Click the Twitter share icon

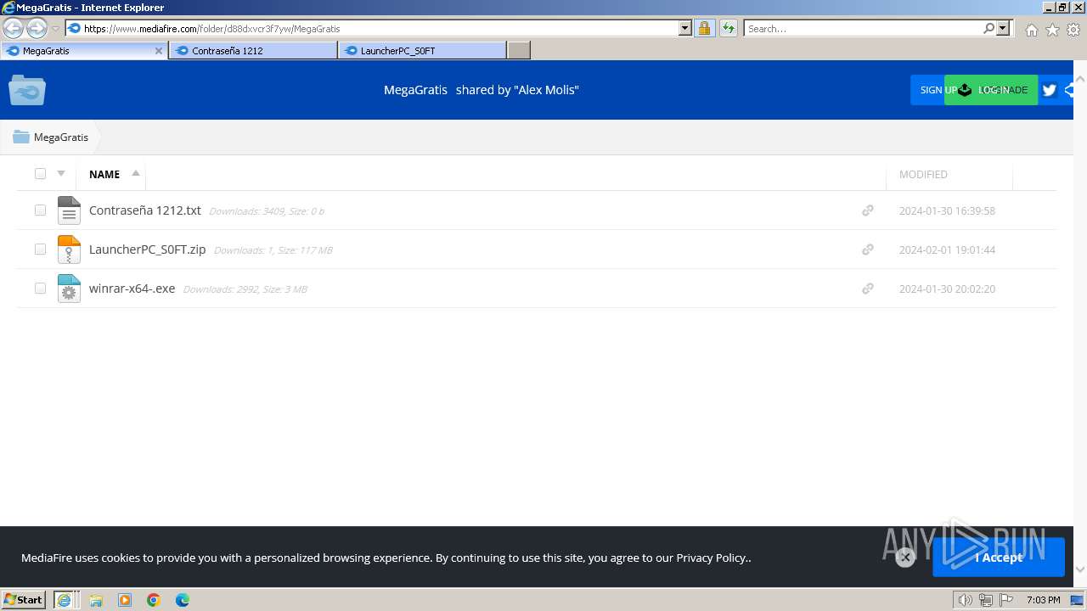click(1050, 90)
